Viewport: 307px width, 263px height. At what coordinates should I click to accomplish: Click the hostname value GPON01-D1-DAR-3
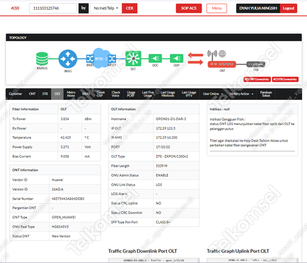coord(171,119)
